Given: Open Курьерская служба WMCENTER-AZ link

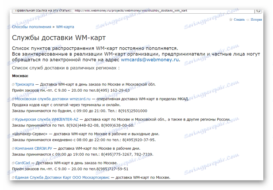Looking at the screenshot, I should 47,120.
